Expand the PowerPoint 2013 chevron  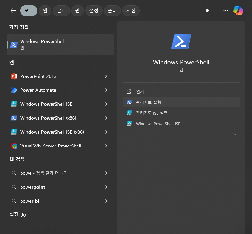[106, 76]
